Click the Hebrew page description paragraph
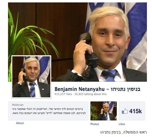The image size is (152, 137). pyautogui.click(x=49, y=111)
